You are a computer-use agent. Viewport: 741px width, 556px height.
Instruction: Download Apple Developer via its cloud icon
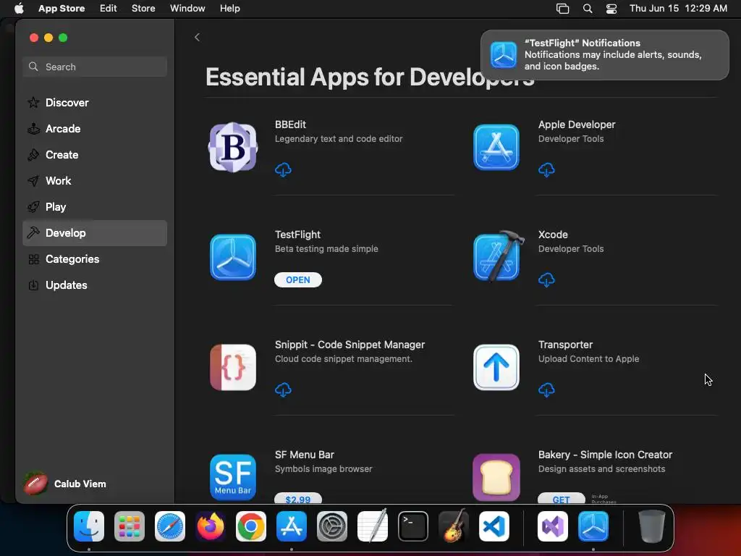tap(546, 169)
